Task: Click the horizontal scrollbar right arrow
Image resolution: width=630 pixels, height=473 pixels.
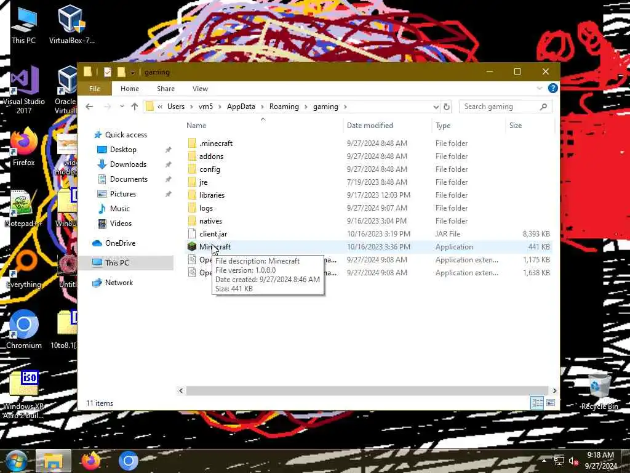Action: point(554,390)
